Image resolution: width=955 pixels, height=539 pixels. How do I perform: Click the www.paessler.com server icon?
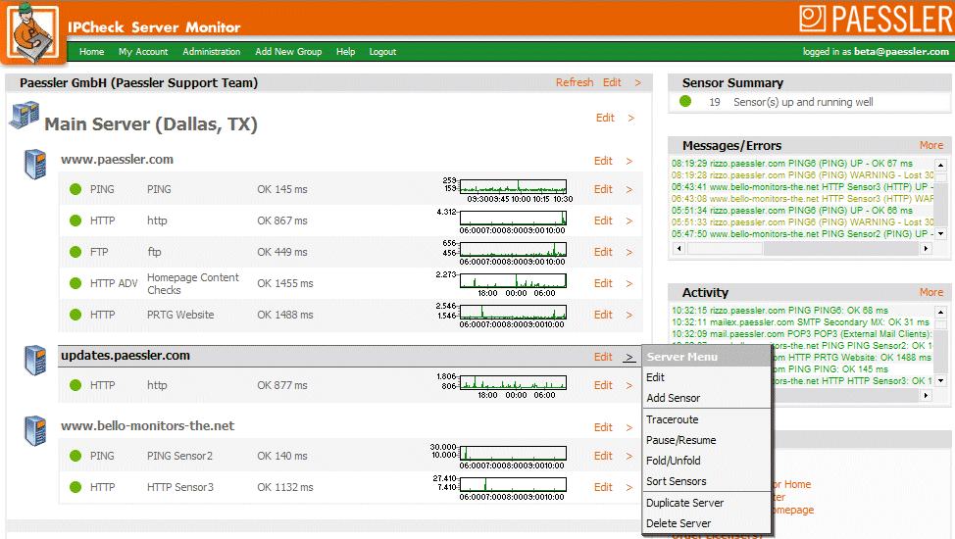tap(36, 164)
